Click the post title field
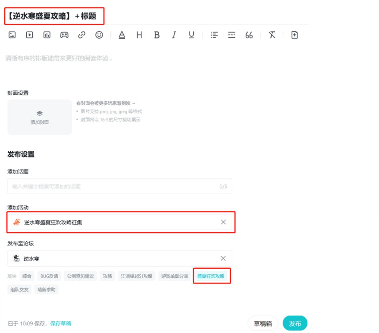The image size is (379, 333). pyautogui.click(x=157, y=16)
